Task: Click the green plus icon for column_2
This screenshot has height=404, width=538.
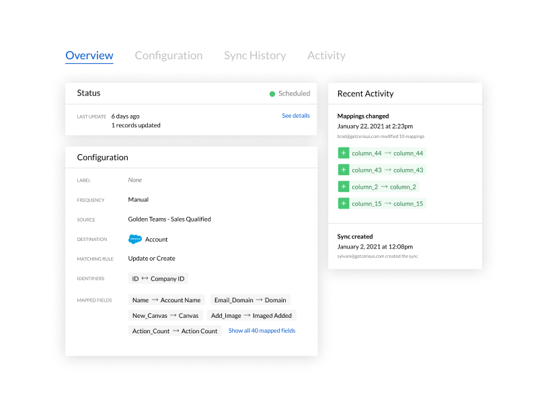Action: [x=343, y=187]
